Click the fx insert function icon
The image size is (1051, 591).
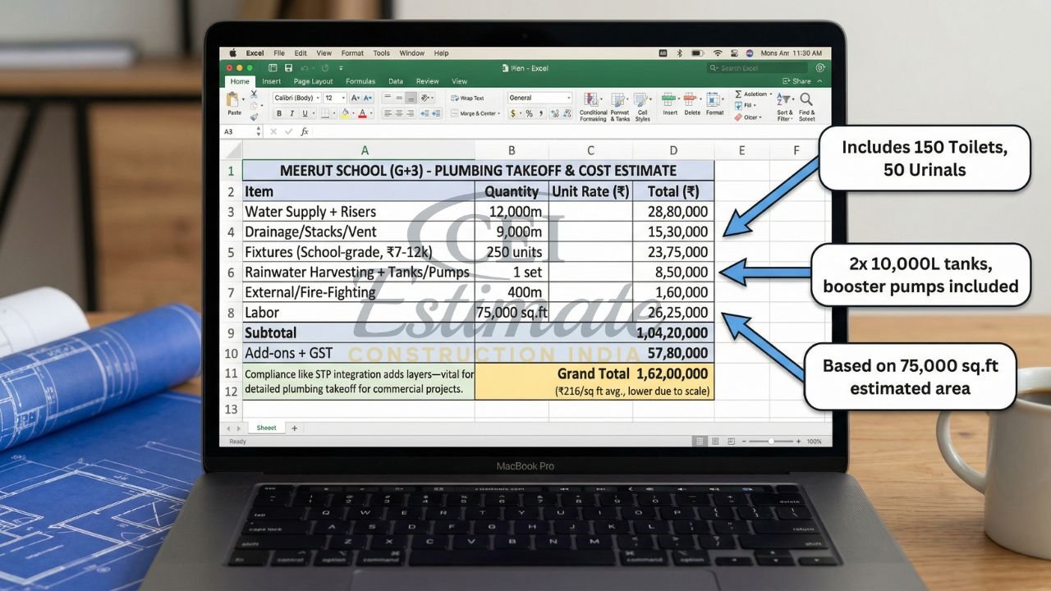(305, 131)
